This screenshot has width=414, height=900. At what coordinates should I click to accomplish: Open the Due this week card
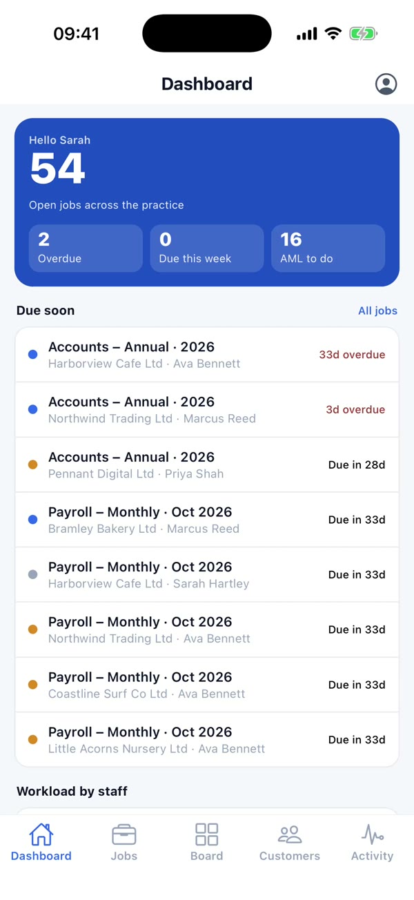click(207, 248)
